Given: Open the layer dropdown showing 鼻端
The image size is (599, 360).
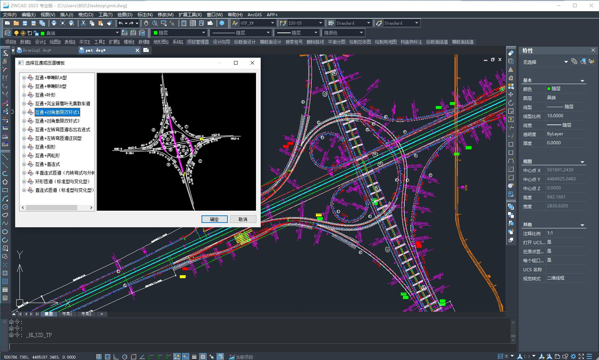Looking at the screenshot, I should click(x=117, y=33).
